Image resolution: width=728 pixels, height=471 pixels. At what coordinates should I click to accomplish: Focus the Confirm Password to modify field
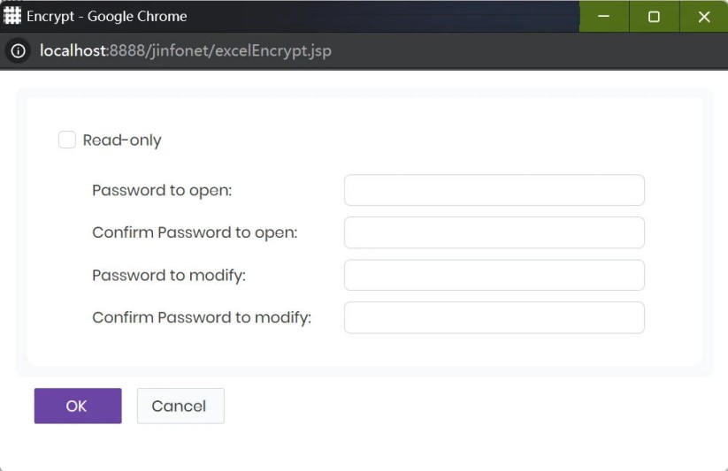coord(494,317)
